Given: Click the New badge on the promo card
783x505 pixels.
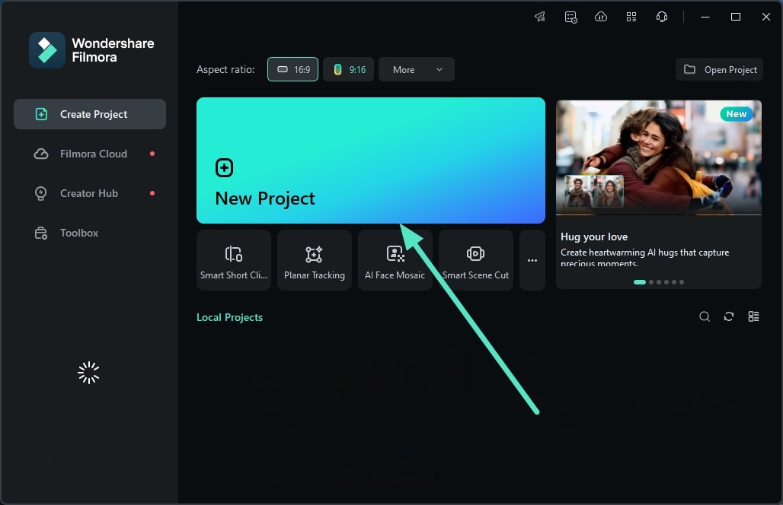Looking at the screenshot, I should (737, 114).
